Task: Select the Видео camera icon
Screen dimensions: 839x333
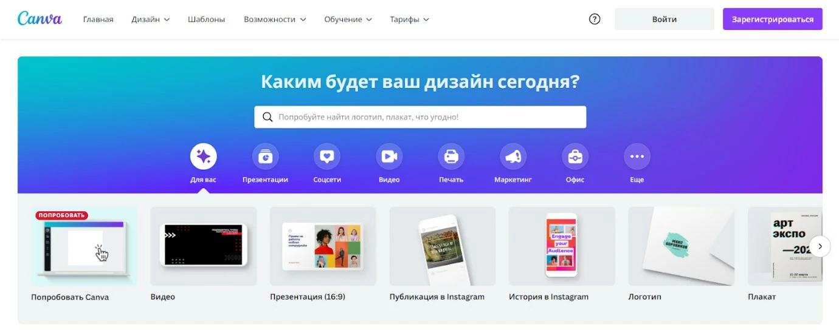Action: (x=389, y=156)
